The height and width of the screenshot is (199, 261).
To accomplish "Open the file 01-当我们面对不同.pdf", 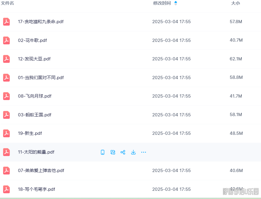I will click(x=41, y=78).
